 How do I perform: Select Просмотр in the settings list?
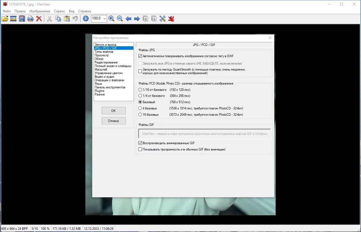tap(114, 55)
